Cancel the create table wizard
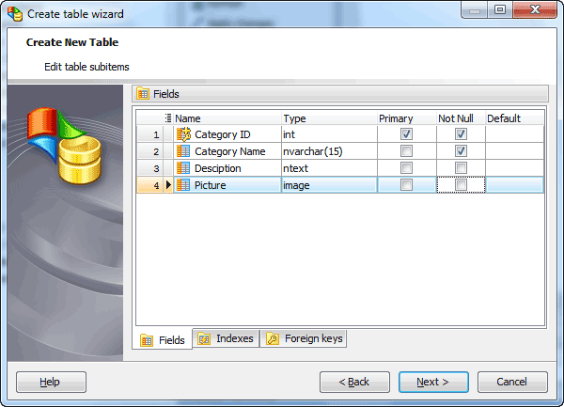This screenshot has height=407, width=564. 512,382
